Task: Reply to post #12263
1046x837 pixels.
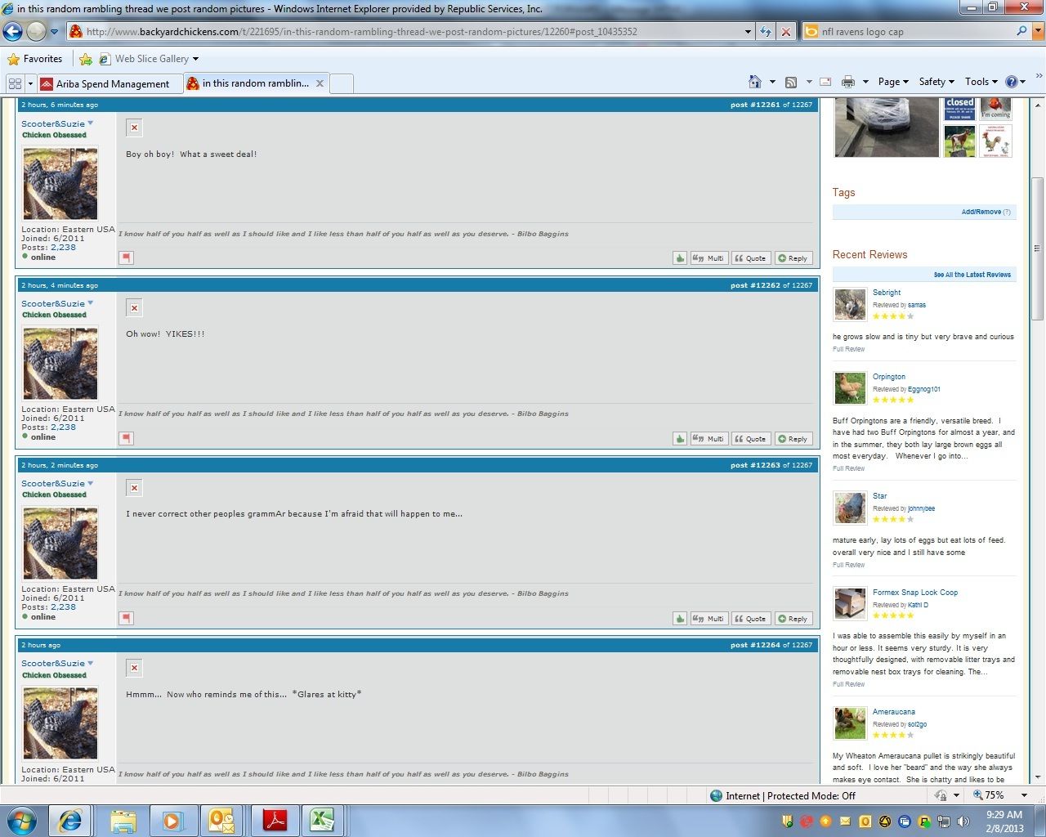Action: [793, 619]
